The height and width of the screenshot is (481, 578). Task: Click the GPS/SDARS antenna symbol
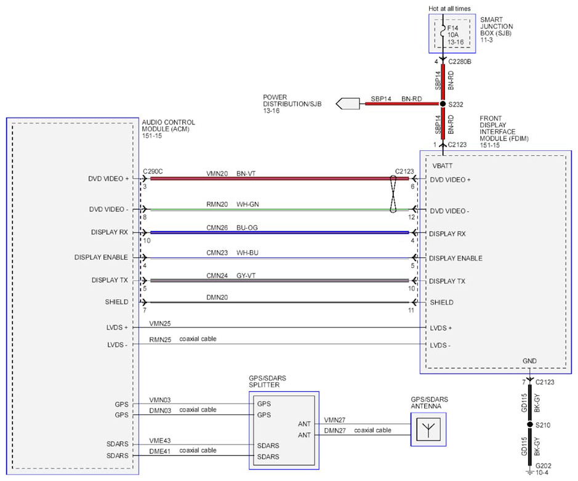[428, 429]
